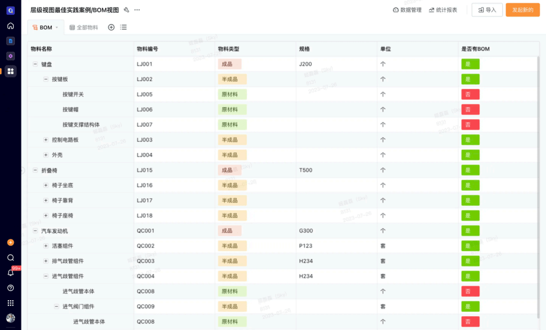Open search from the sidebar magnifier icon
This screenshot has width=546, height=330.
tap(11, 257)
